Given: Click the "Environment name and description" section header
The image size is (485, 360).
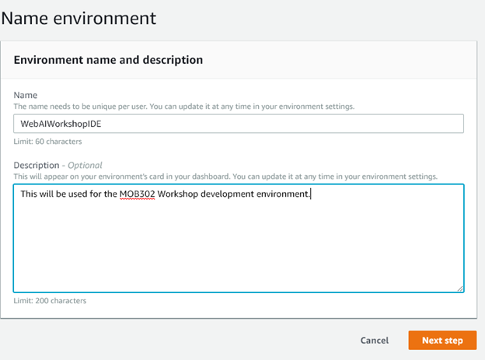Looking at the screenshot, I should pos(108,60).
